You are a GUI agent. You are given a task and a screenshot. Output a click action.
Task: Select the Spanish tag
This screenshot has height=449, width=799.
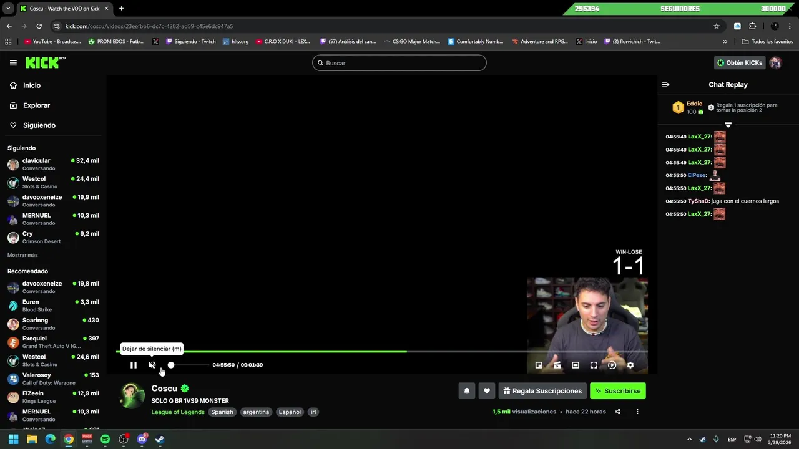[222, 412]
